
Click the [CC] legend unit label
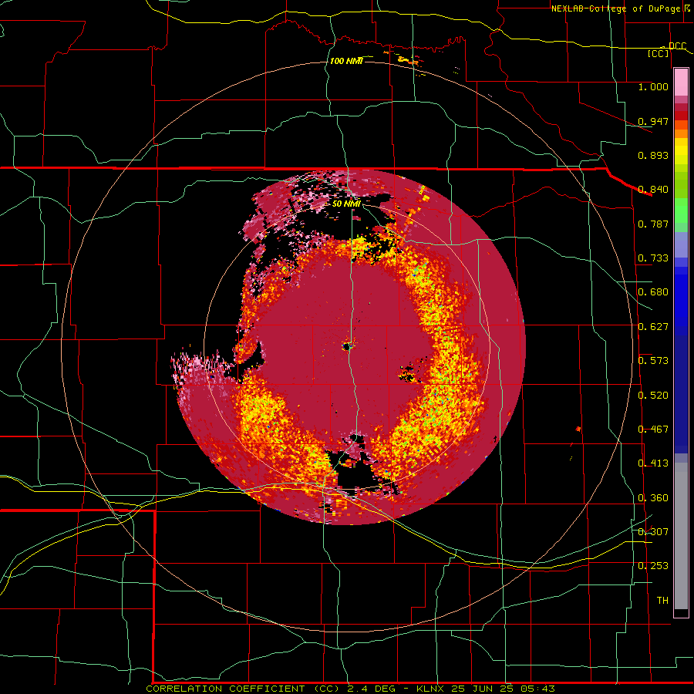coord(659,53)
